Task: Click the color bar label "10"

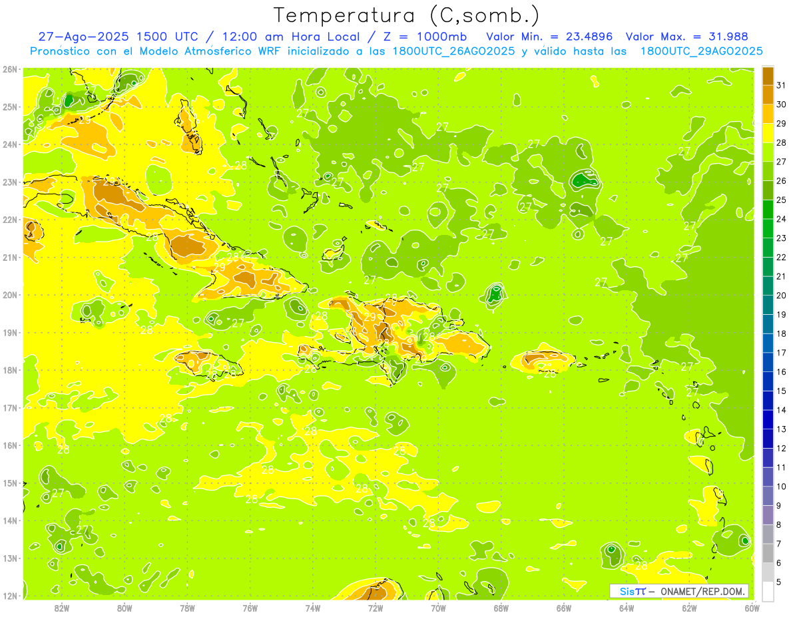Action: point(781,487)
